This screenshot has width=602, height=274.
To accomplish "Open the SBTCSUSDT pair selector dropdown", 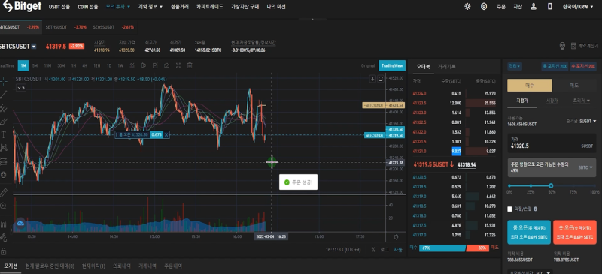I will [34, 47].
